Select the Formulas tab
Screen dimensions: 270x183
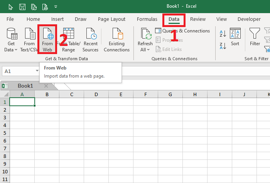click(x=147, y=19)
